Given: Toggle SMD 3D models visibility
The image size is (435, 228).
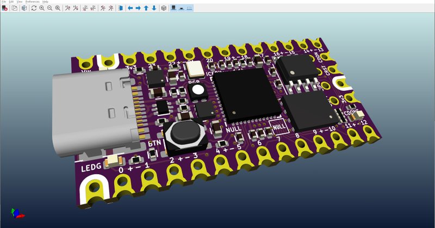Looking at the screenshot, I should pos(182,8).
